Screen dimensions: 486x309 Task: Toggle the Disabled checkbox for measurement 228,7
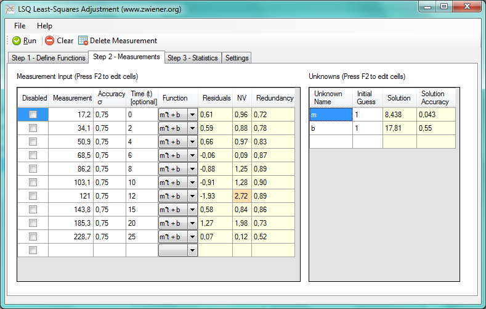pyautogui.click(x=33, y=237)
